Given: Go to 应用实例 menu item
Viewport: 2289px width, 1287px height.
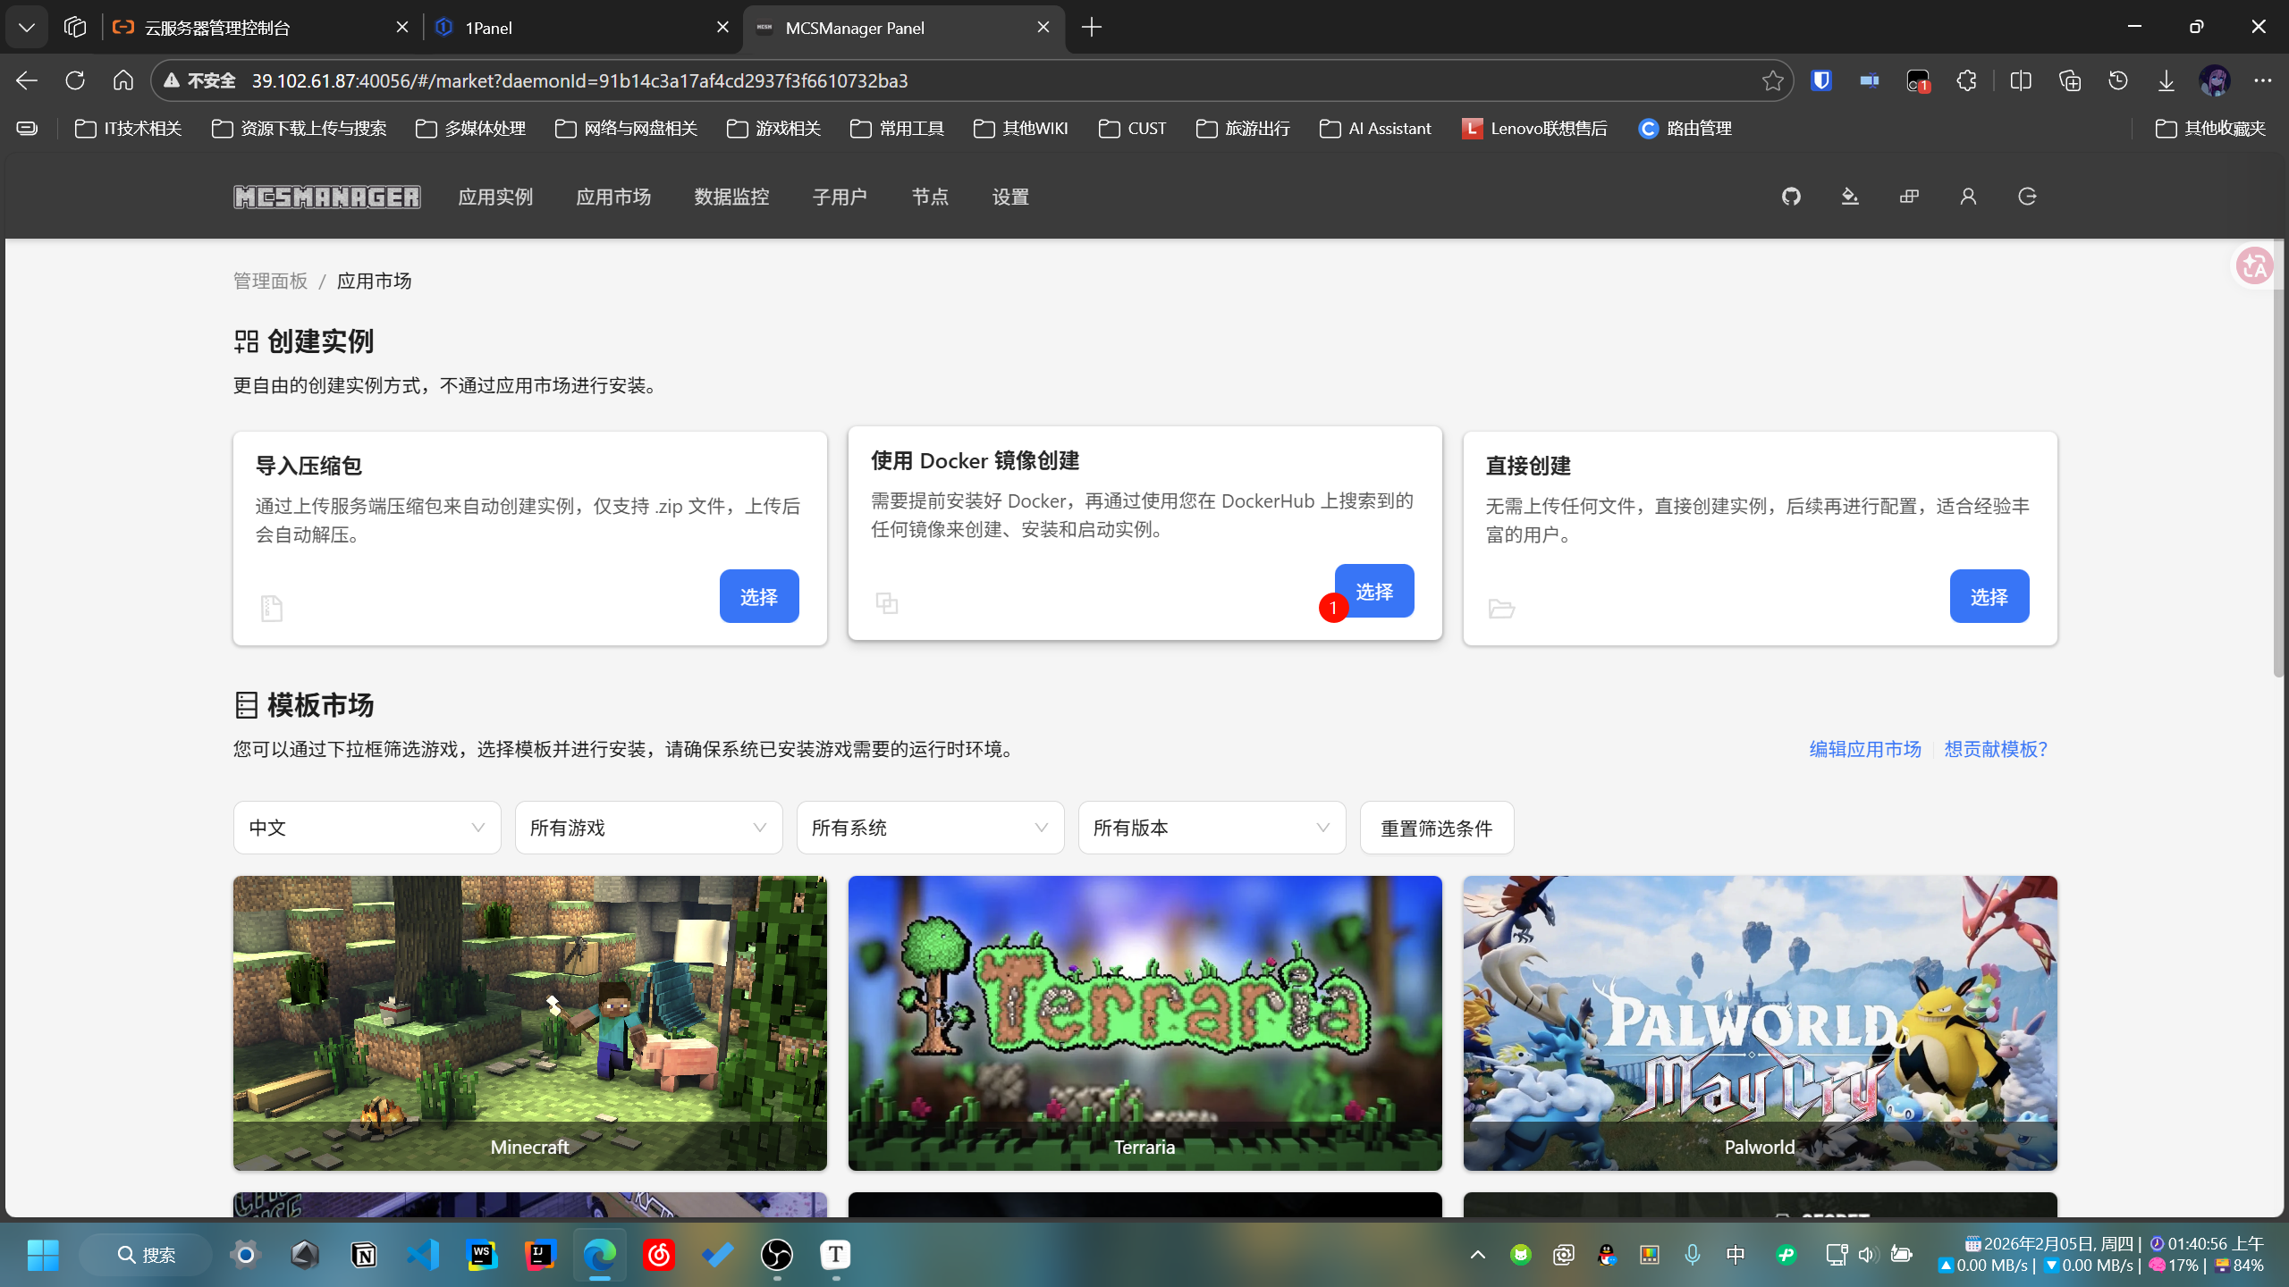Looking at the screenshot, I should 495,197.
